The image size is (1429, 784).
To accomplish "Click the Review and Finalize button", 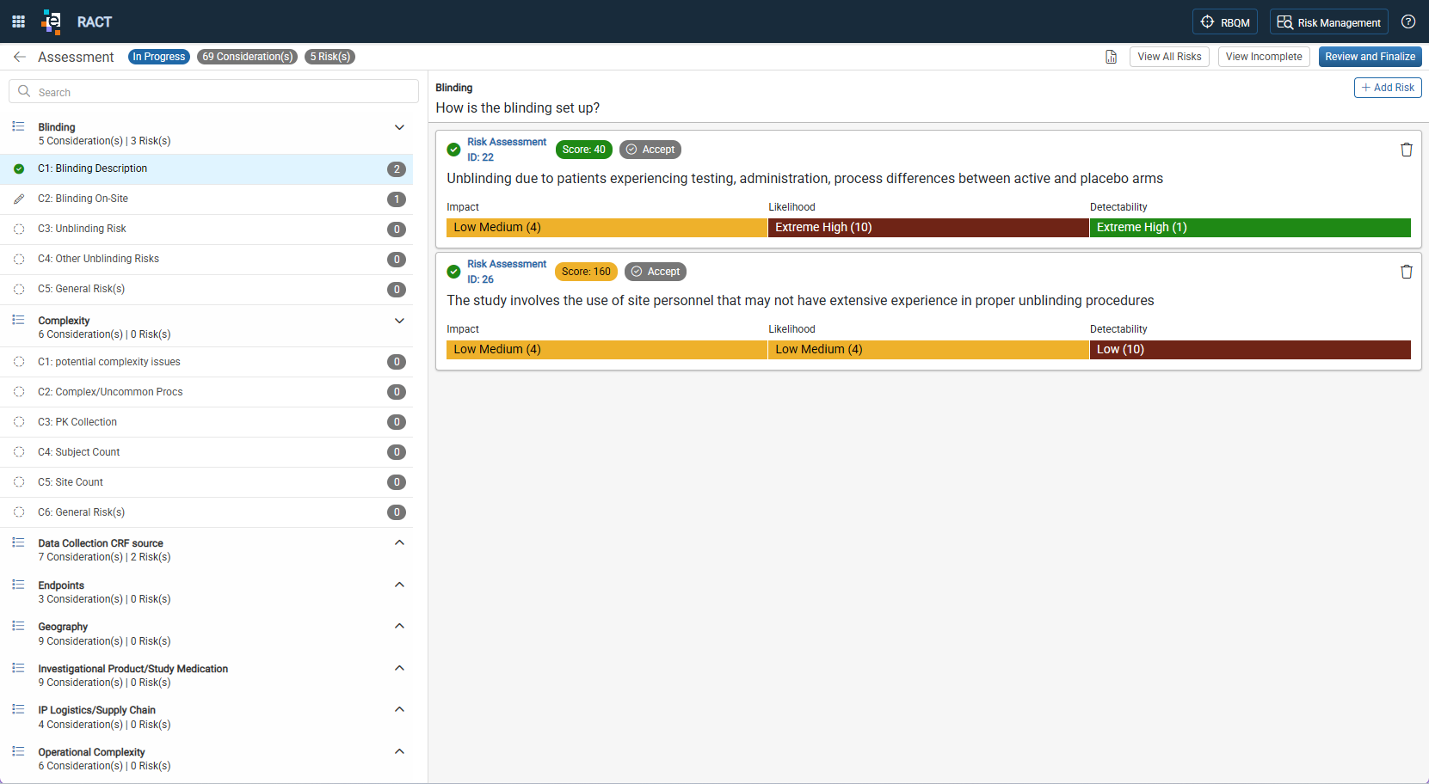I will point(1370,57).
